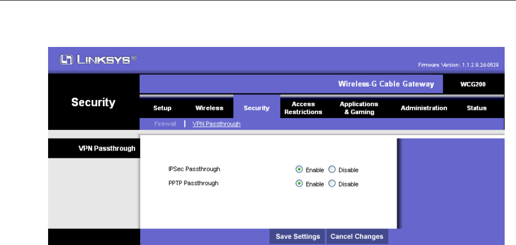View the Status tab
Screen dimensions: 516x245
[x=477, y=108]
